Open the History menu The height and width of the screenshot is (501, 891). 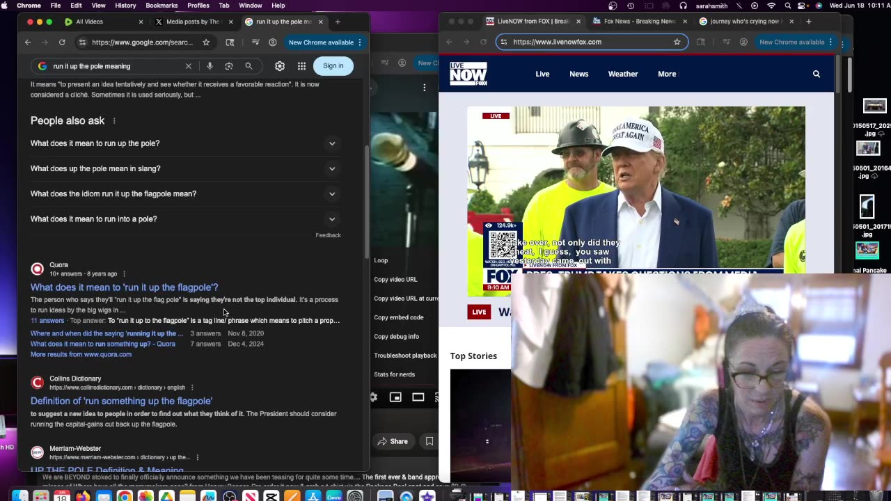pos(125,6)
